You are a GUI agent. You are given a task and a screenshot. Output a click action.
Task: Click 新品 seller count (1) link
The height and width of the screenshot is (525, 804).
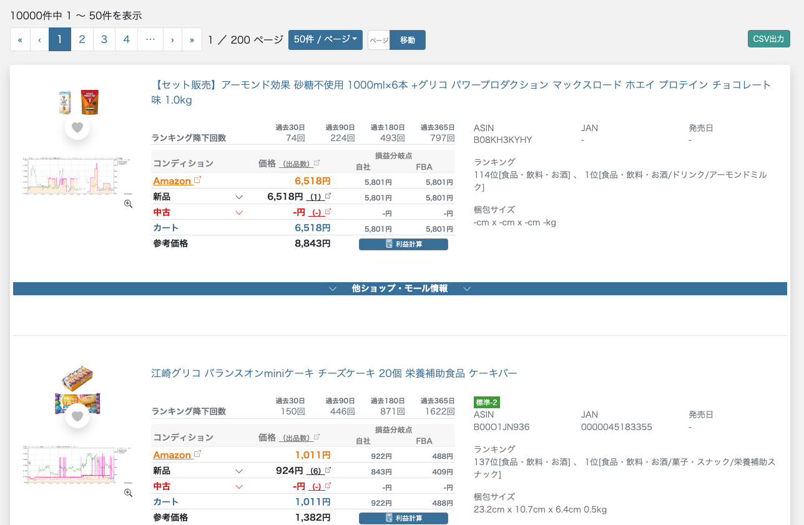(x=315, y=197)
